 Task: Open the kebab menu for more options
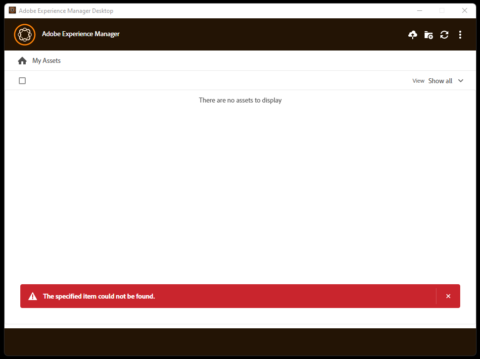pyautogui.click(x=460, y=35)
